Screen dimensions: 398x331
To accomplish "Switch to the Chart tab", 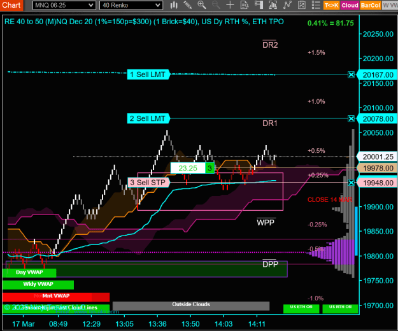I will click(11, 5).
